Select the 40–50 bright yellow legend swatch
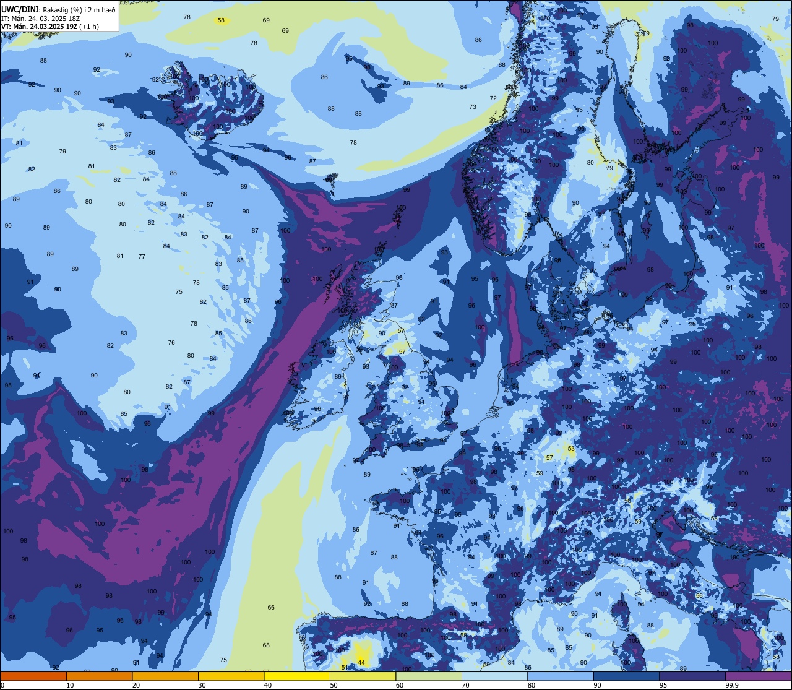This screenshot has width=792, height=690. pyautogui.click(x=297, y=676)
